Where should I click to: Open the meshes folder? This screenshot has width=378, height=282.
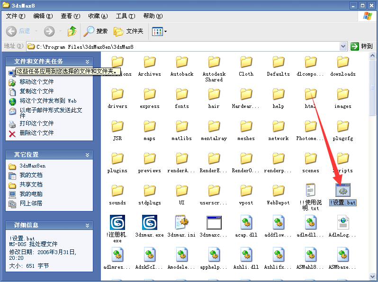(246, 130)
